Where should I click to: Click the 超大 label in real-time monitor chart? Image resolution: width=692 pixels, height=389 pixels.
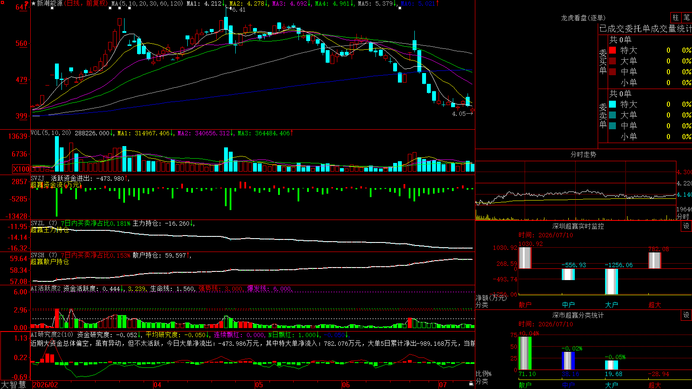(655, 305)
